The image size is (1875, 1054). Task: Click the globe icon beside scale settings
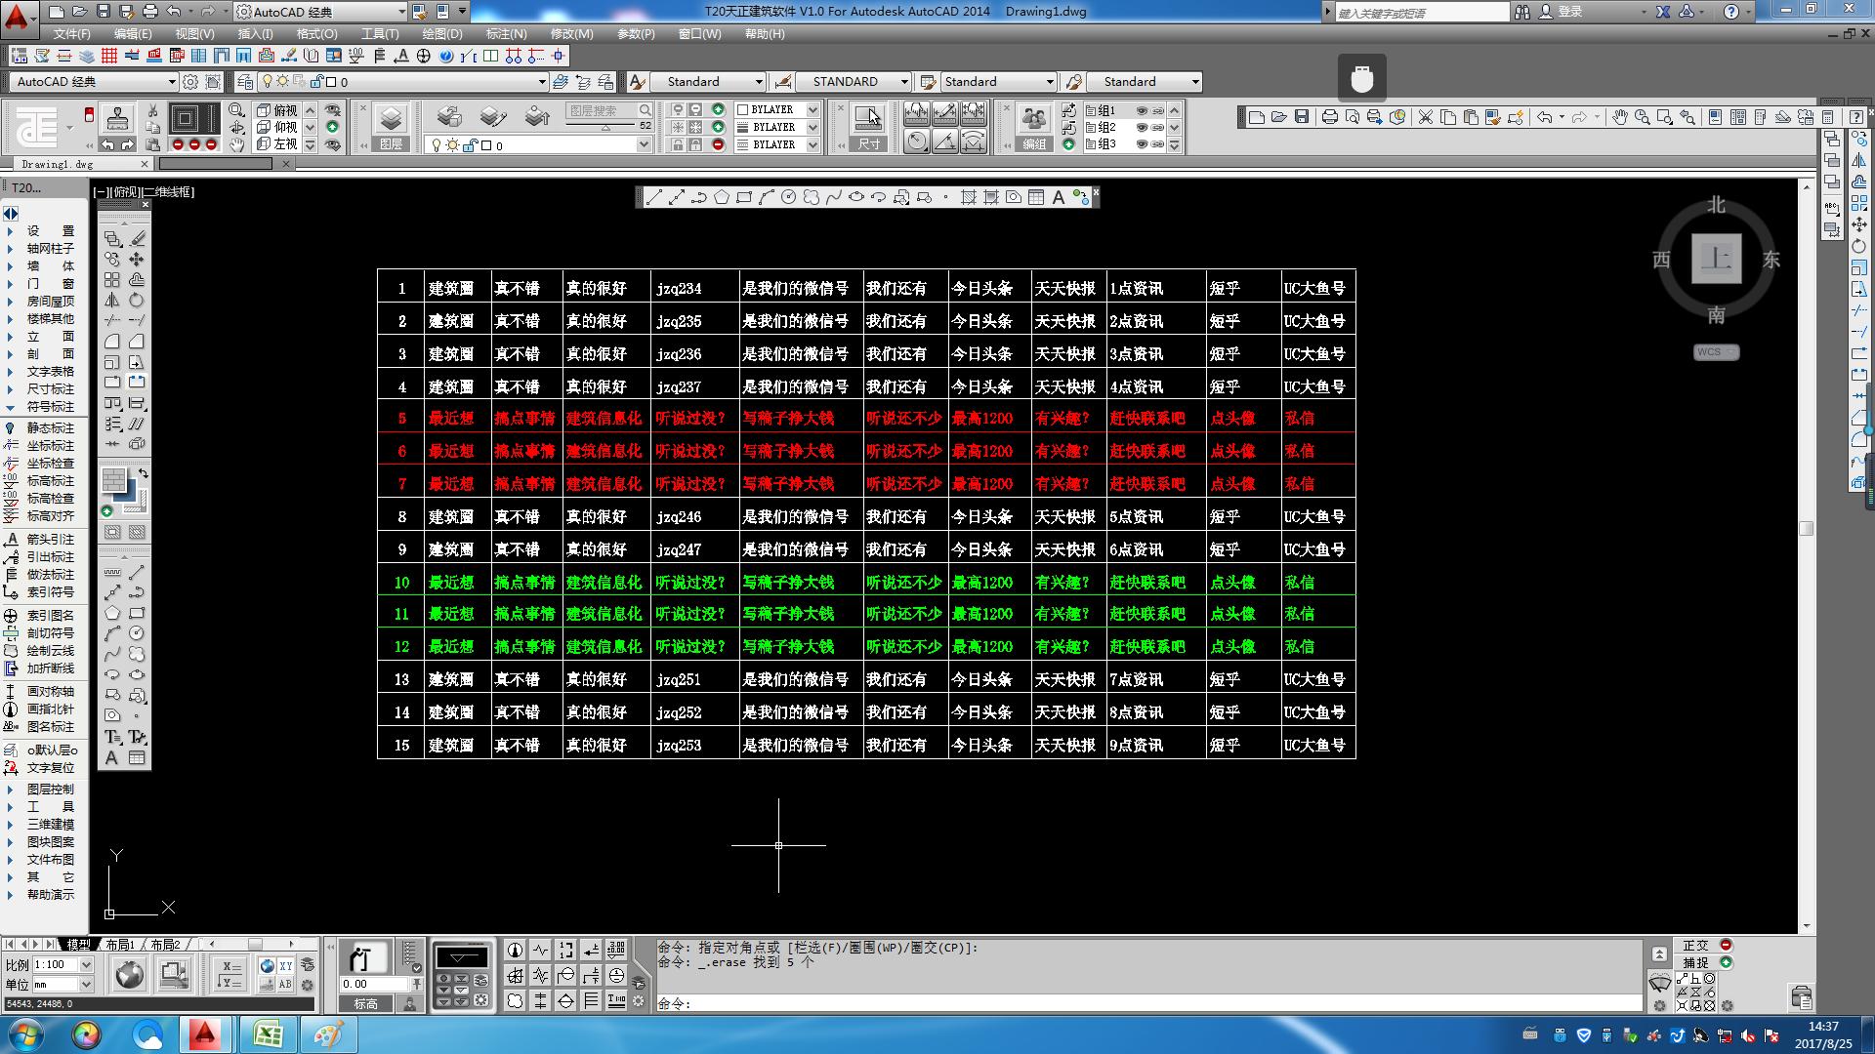[x=129, y=974]
